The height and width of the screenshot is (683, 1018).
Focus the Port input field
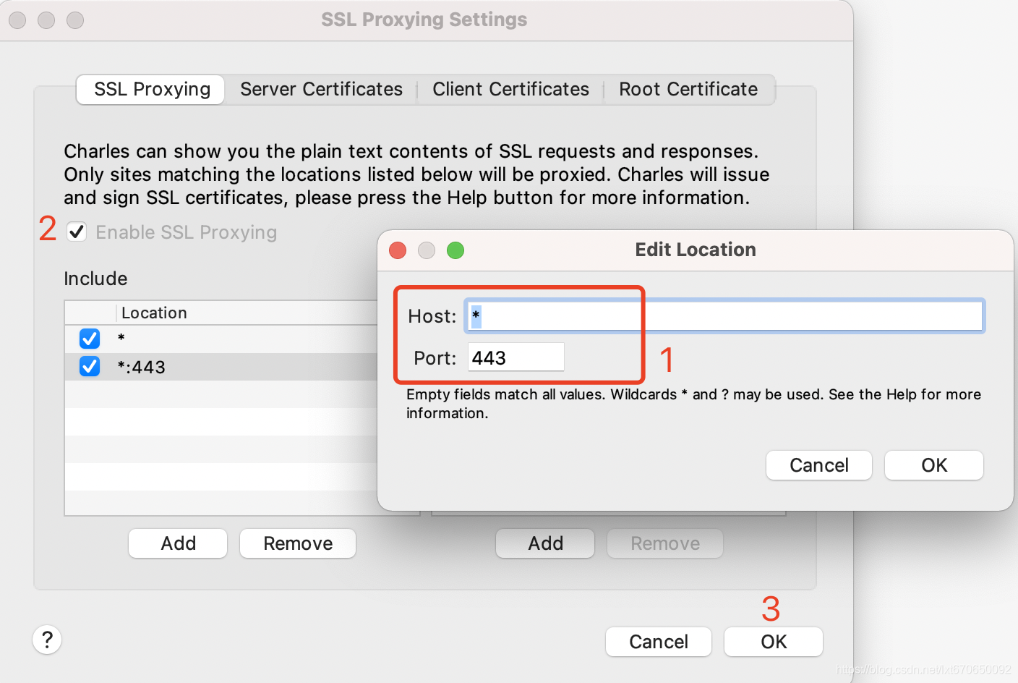516,357
